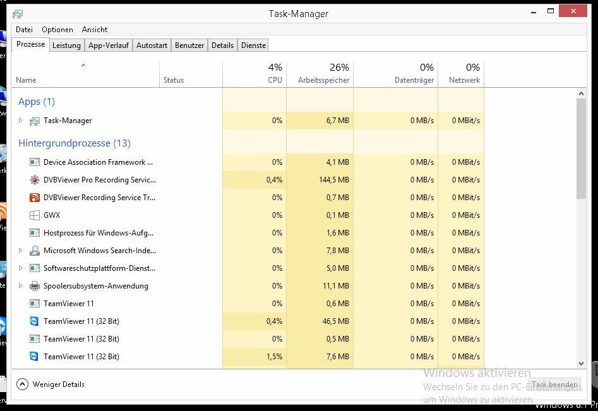
Task: Open the Optionen menu
Action: coord(57,29)
